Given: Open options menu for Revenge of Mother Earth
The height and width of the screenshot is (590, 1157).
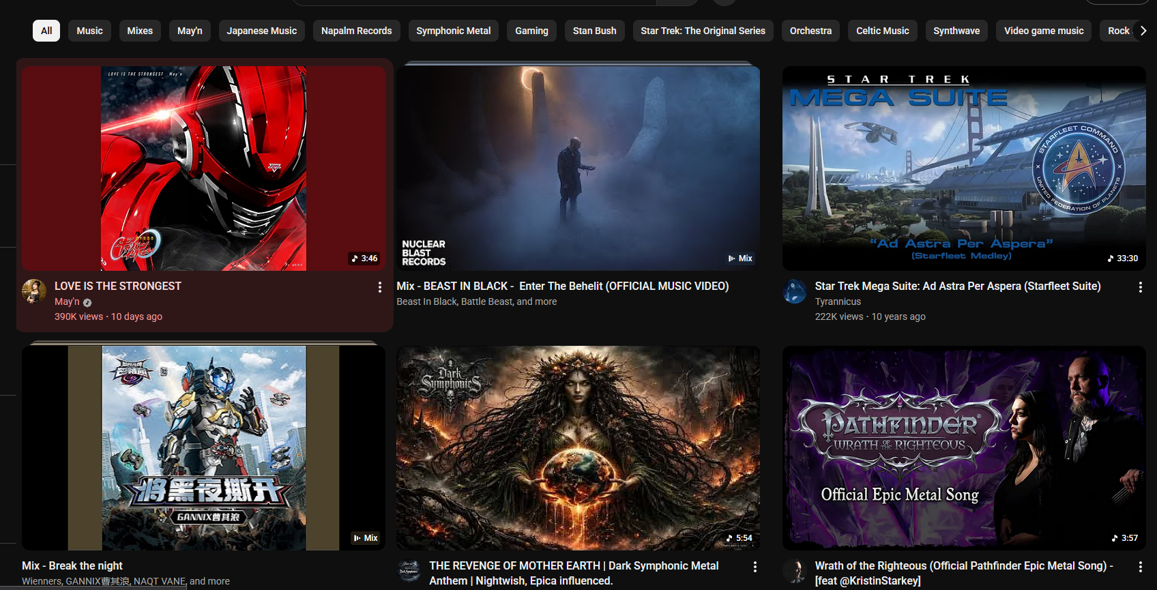Looking at the screenshot, I should click(x=755, y=567).
